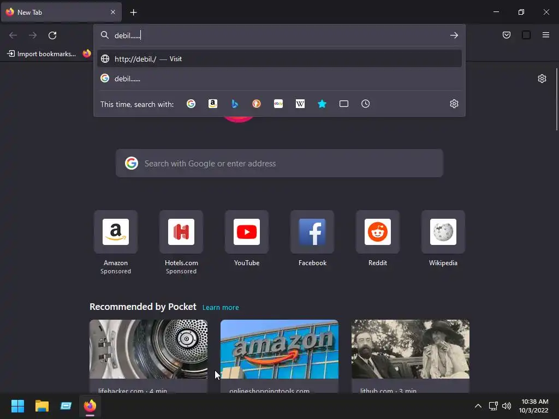Open the lithub.com vintage photo story

pyautogui.click(x=411, y=349)
